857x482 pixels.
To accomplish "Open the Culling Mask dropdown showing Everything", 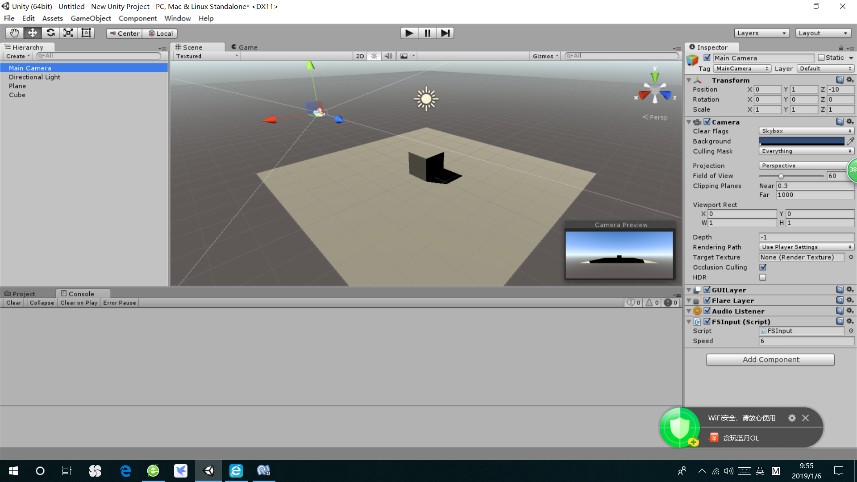I will point(806,151).
